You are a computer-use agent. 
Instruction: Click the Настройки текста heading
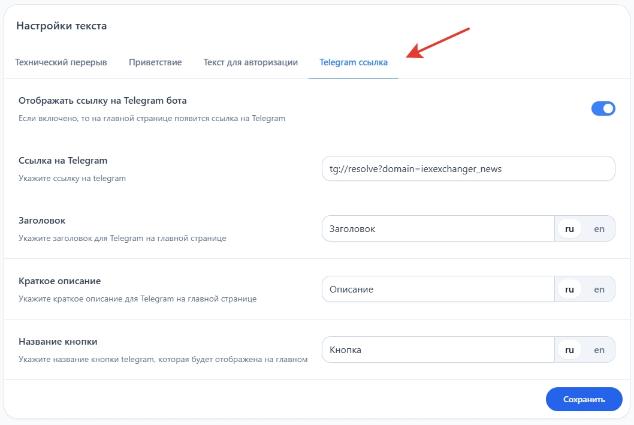click(x=61, y=26)
